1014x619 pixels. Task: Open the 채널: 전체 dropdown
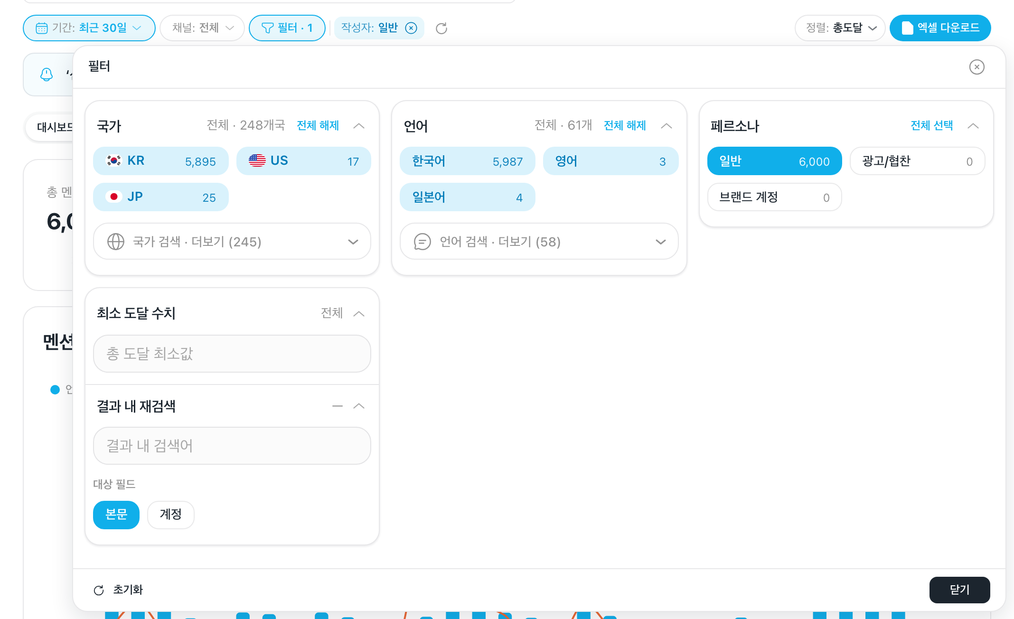coord(202,28)
